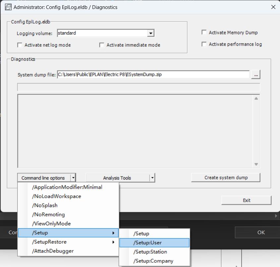The image size is (280, 267).
Task: Enable Activate net log mode checkbox
Action: tap(20, 45)
